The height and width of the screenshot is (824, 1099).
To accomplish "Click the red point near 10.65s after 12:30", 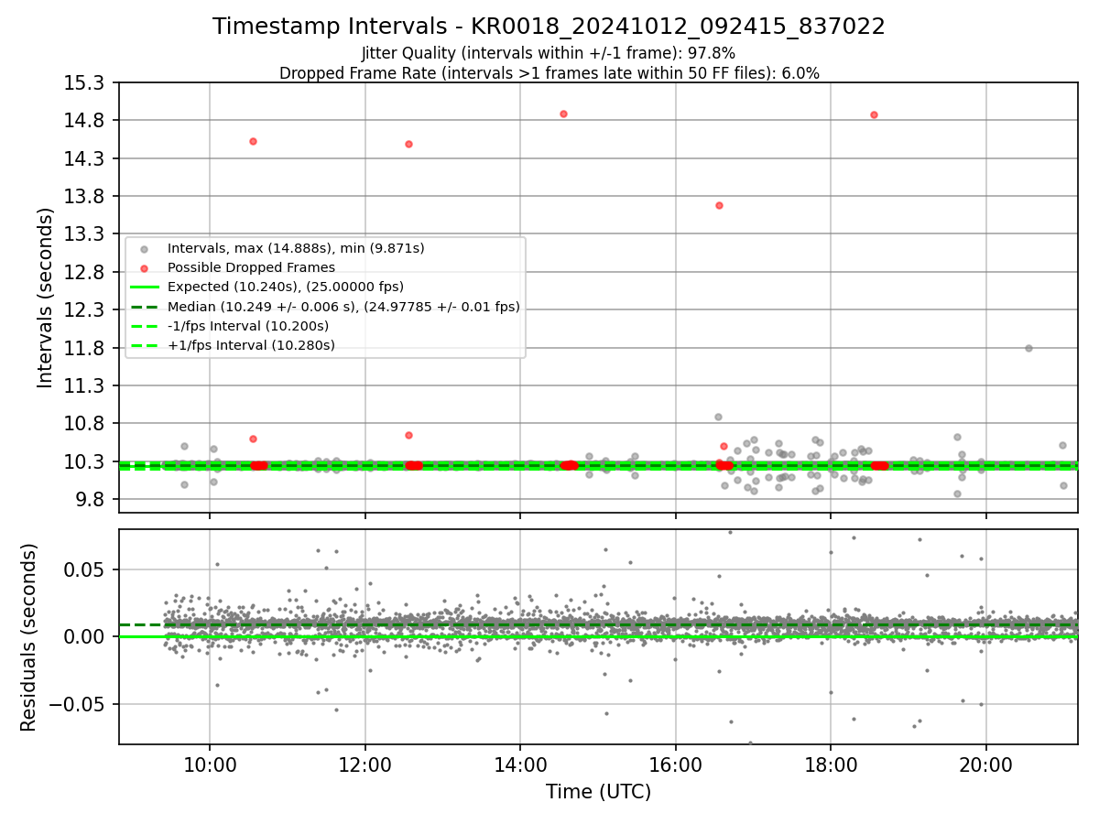I will 408,435.
